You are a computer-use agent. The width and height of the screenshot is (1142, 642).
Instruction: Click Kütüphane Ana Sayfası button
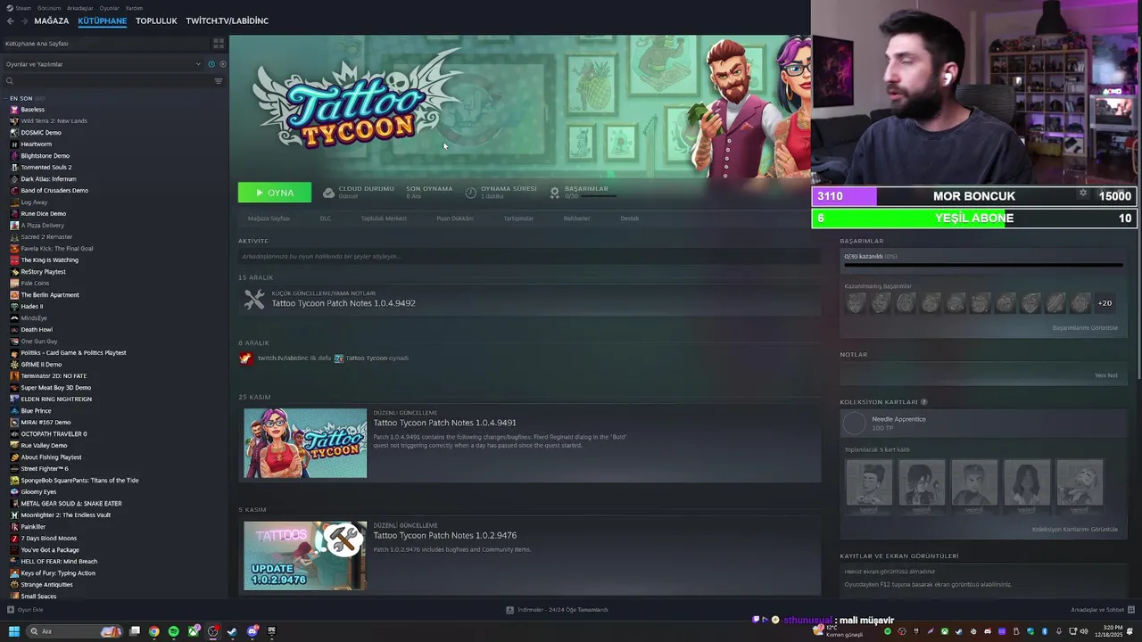(x=105, y=43)
